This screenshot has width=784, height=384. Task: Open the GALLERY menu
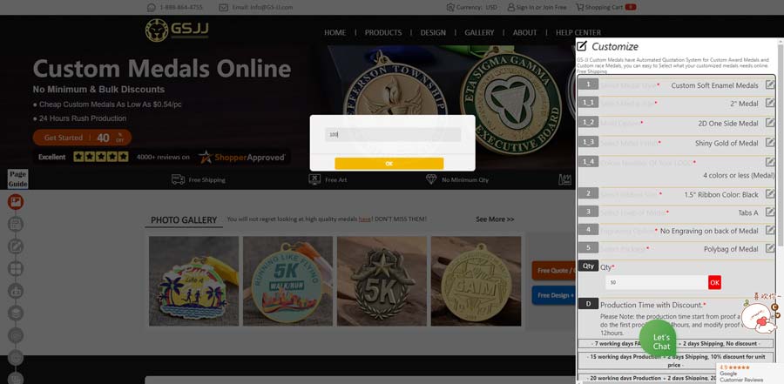pos(479,32)
